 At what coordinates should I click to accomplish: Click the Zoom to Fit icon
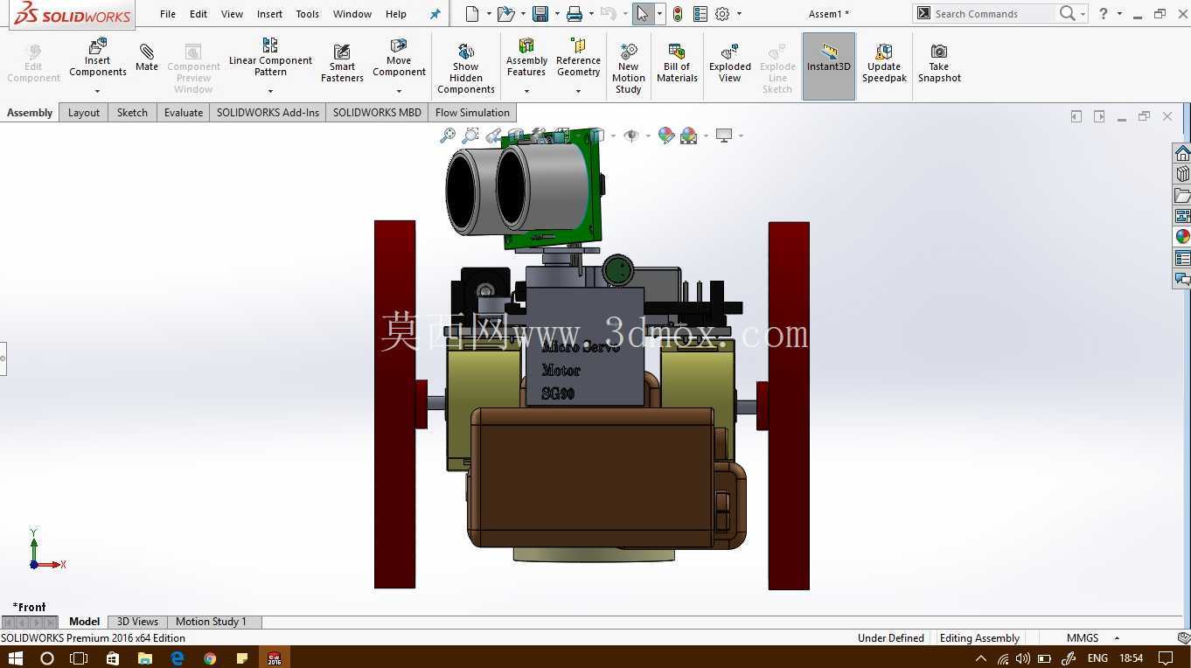(448, 136)
